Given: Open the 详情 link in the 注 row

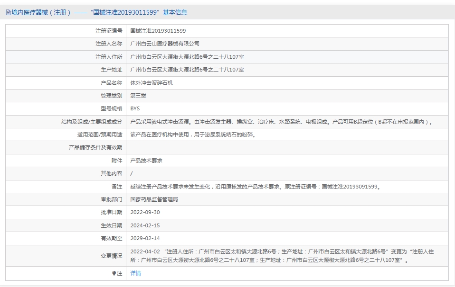Looking at the screenshot, I should tap(135, 273).
